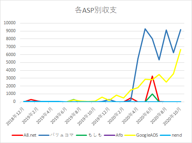Viewport: 192px width, 143px height.
Task: Click the 1000 y-axis label
Action: tap(11, 94)
